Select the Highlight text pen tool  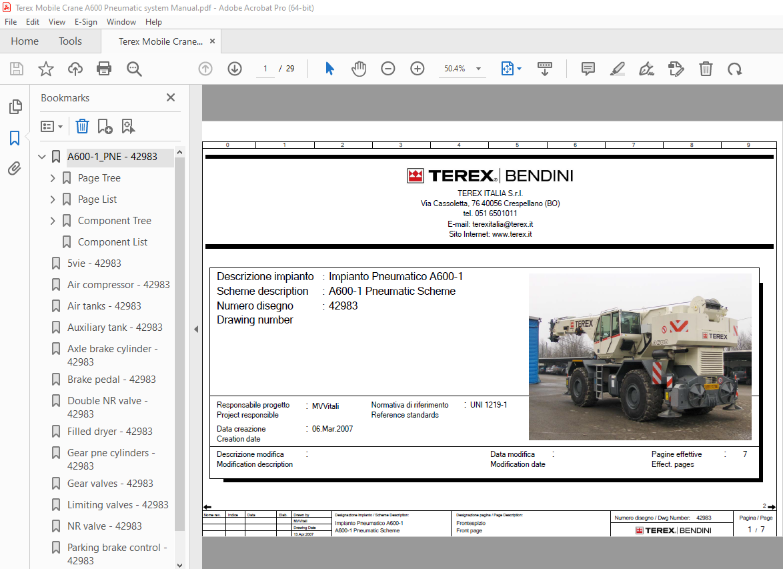pos(618,69)
